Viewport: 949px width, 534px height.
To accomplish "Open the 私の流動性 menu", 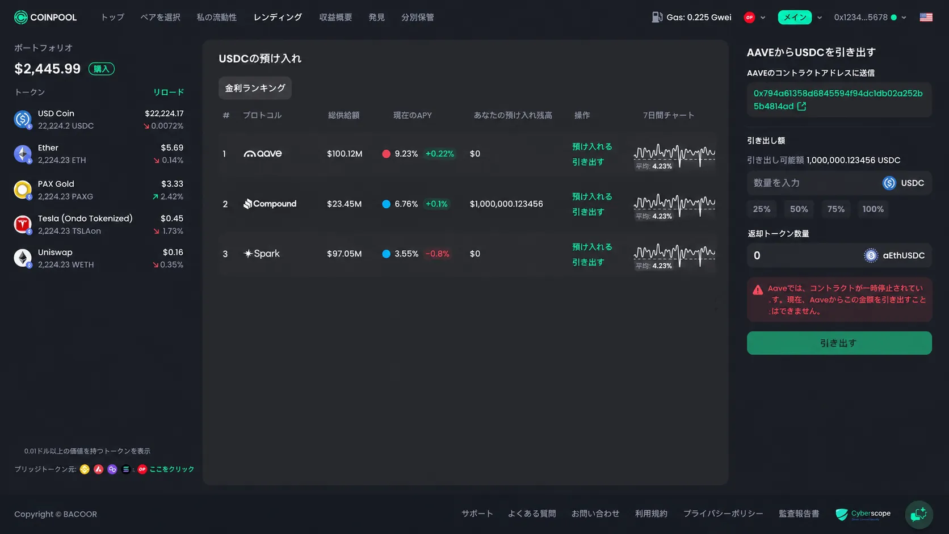I will 216,18.
